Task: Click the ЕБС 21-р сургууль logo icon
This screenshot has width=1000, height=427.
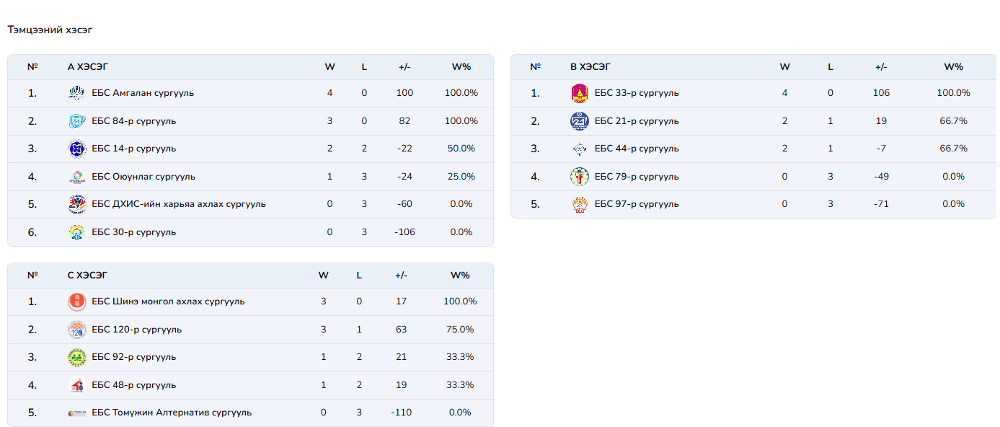Action: coord(579,121)
